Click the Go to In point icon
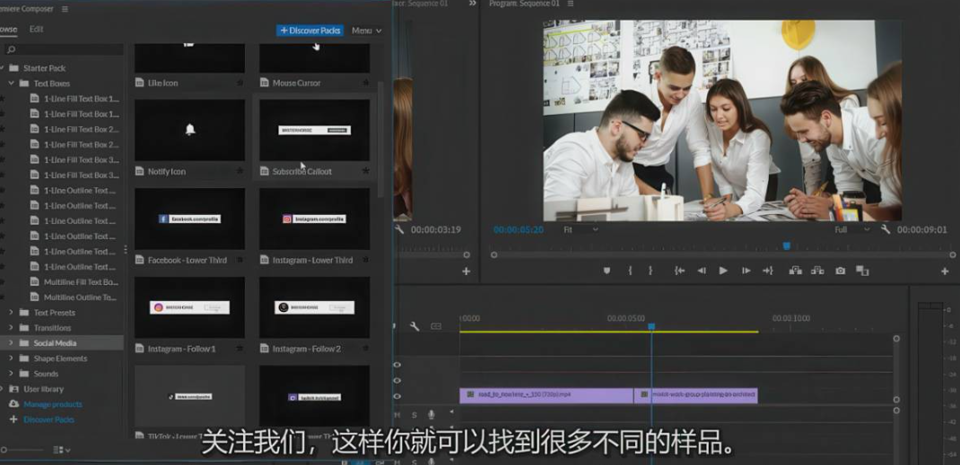The width and height of the screenshot is (960, 465). coord(679,271)
